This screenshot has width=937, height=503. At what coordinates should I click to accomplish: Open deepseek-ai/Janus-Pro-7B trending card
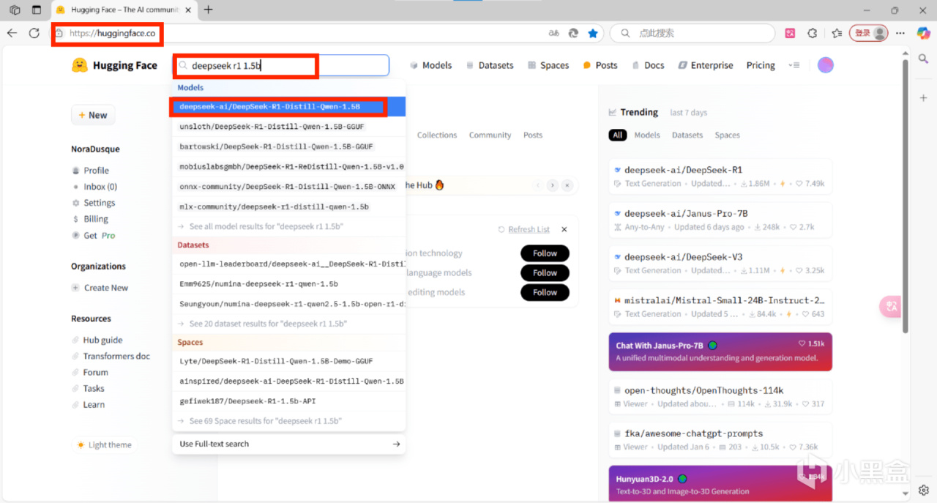point(720,220)
